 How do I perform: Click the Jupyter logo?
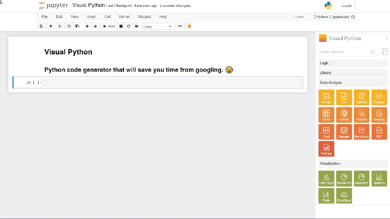53,5
